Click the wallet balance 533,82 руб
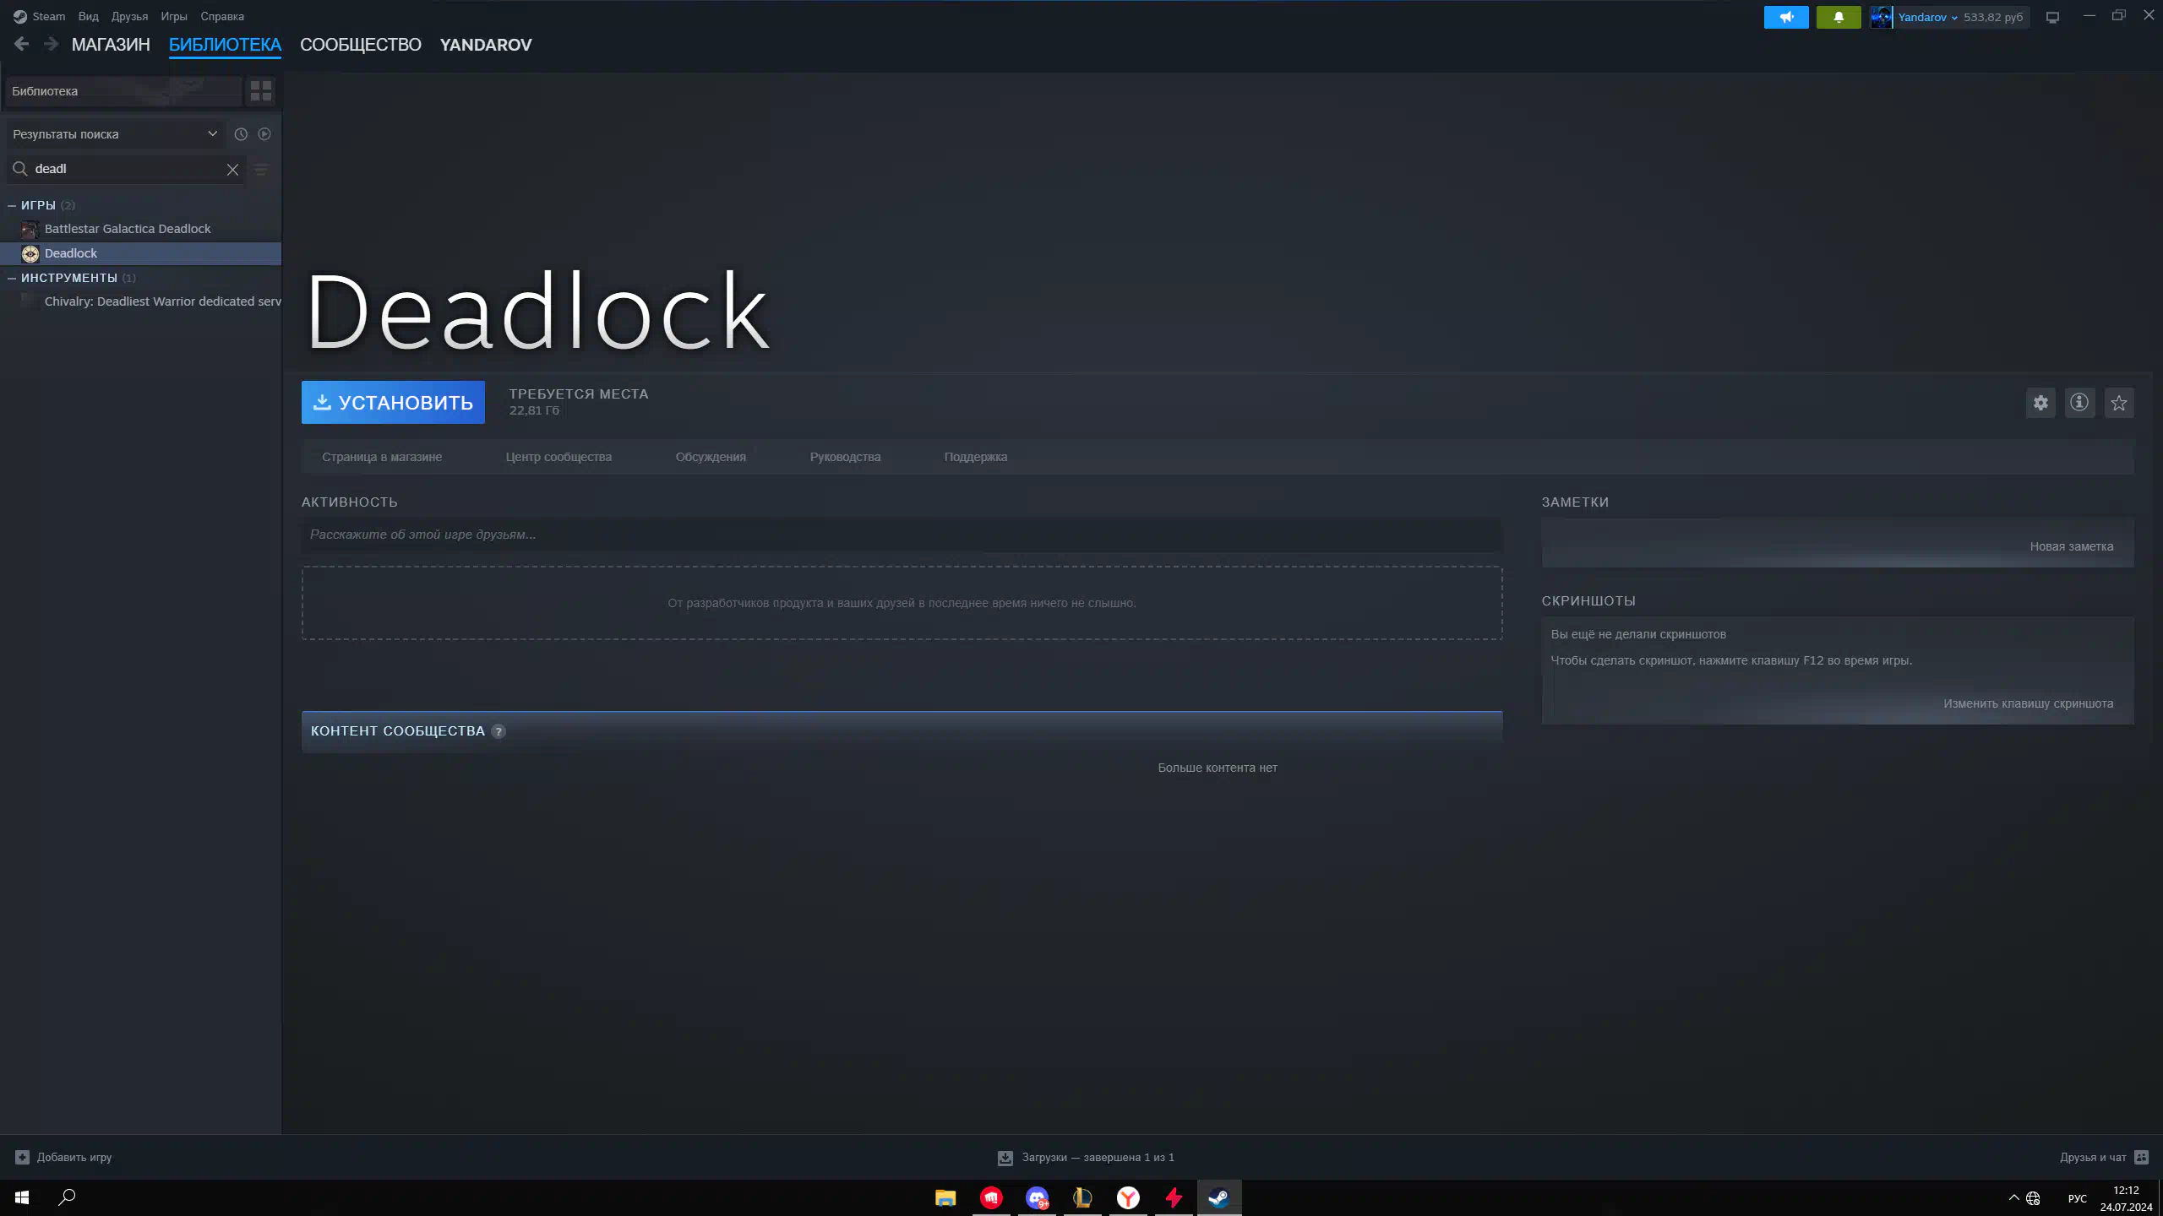2163x1216 pixels. pyautogui.click(x=1993, y=17)
